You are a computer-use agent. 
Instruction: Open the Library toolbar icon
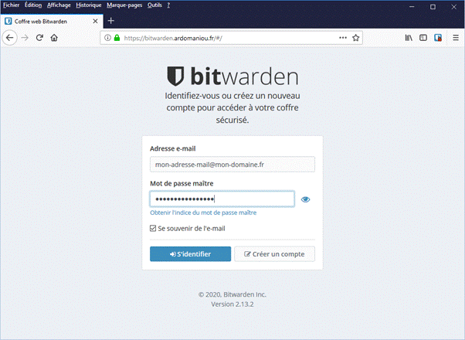(409, 38)
